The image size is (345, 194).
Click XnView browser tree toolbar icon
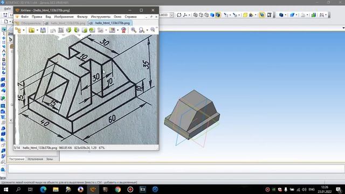click(18, 30)
